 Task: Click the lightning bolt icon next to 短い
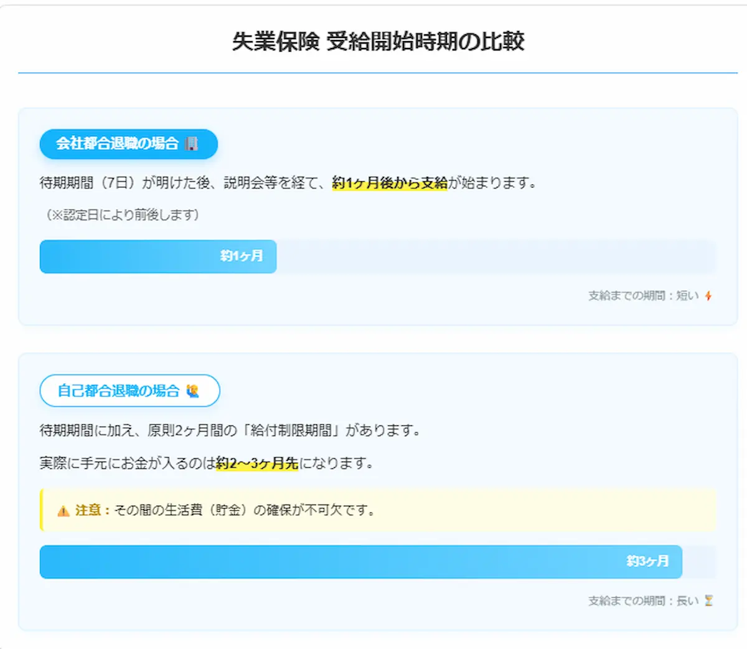[708, 296]
